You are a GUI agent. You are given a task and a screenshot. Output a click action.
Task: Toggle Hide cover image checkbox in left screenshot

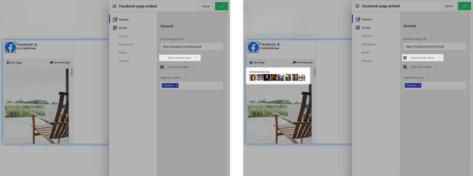(162, 67)
